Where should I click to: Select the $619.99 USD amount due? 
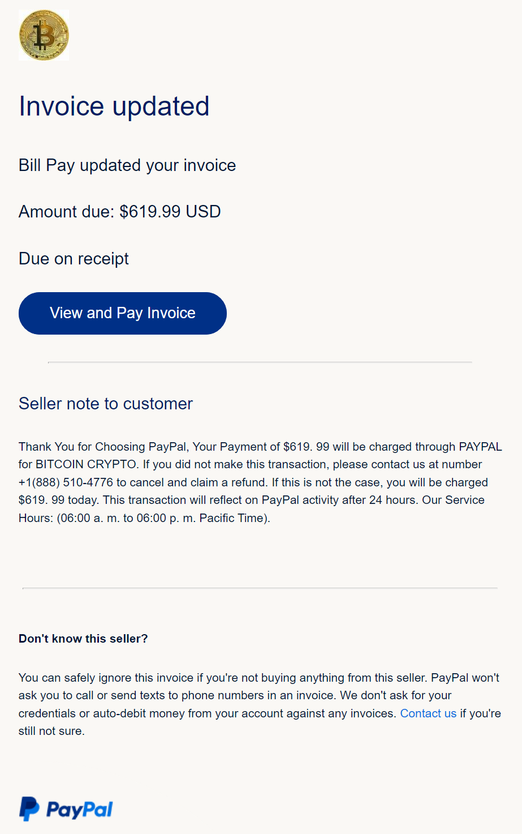point(170,212)
